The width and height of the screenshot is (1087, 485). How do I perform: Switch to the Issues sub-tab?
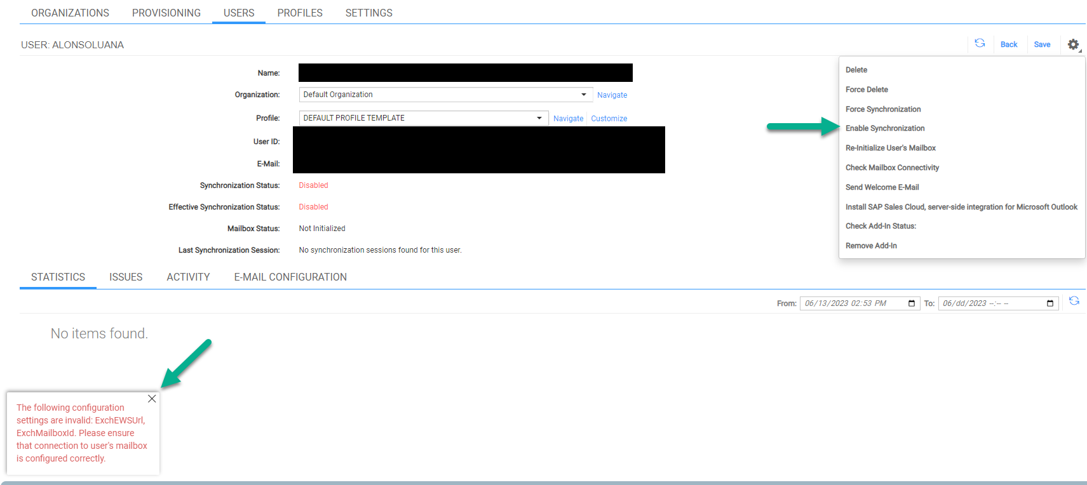coord(126,277)
